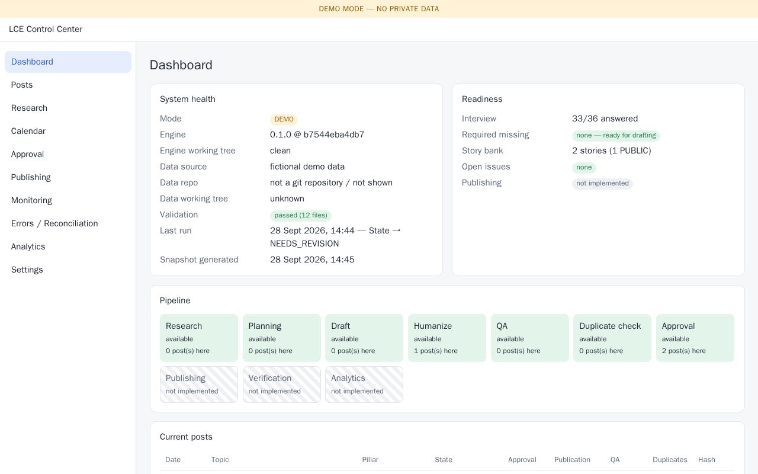
Task: Click the Pillar column header
Action: [x=370, y=460]
